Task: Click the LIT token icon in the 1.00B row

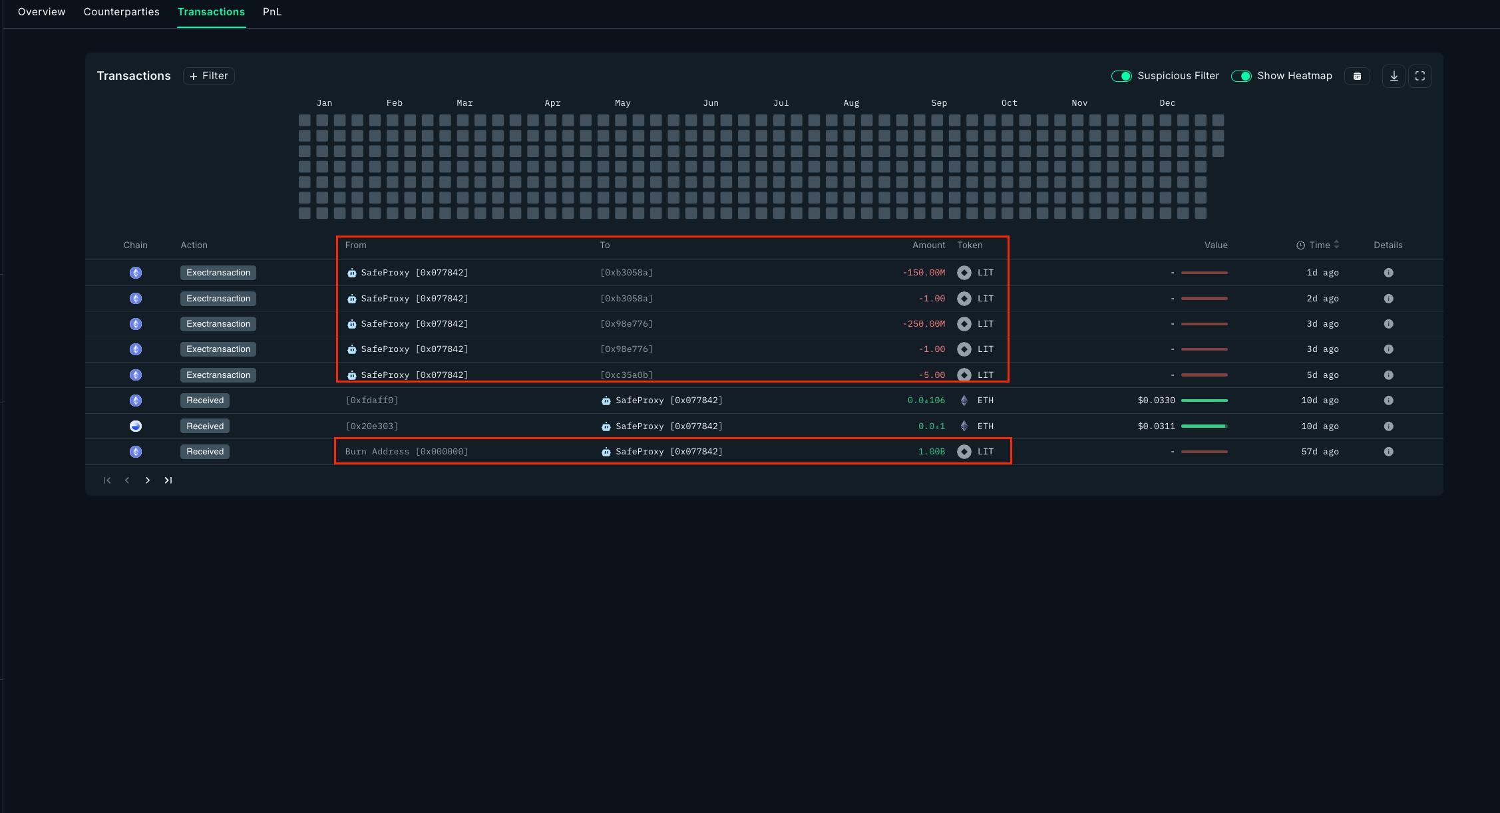Action: pyautogui.click(x=964, y=452)
